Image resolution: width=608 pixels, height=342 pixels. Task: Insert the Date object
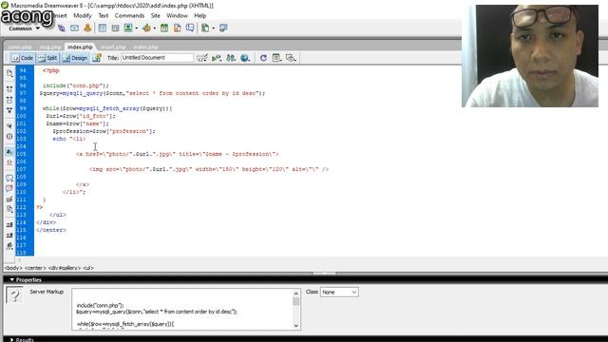(x=164, y=28)
